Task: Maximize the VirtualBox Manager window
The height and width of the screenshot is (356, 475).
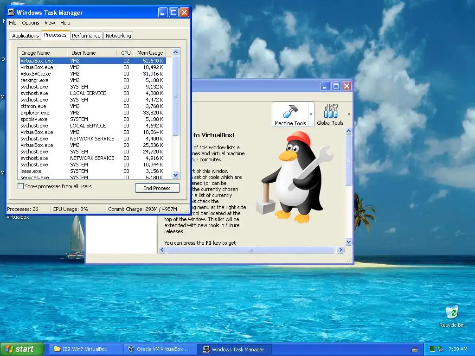Action: [336, 86]
